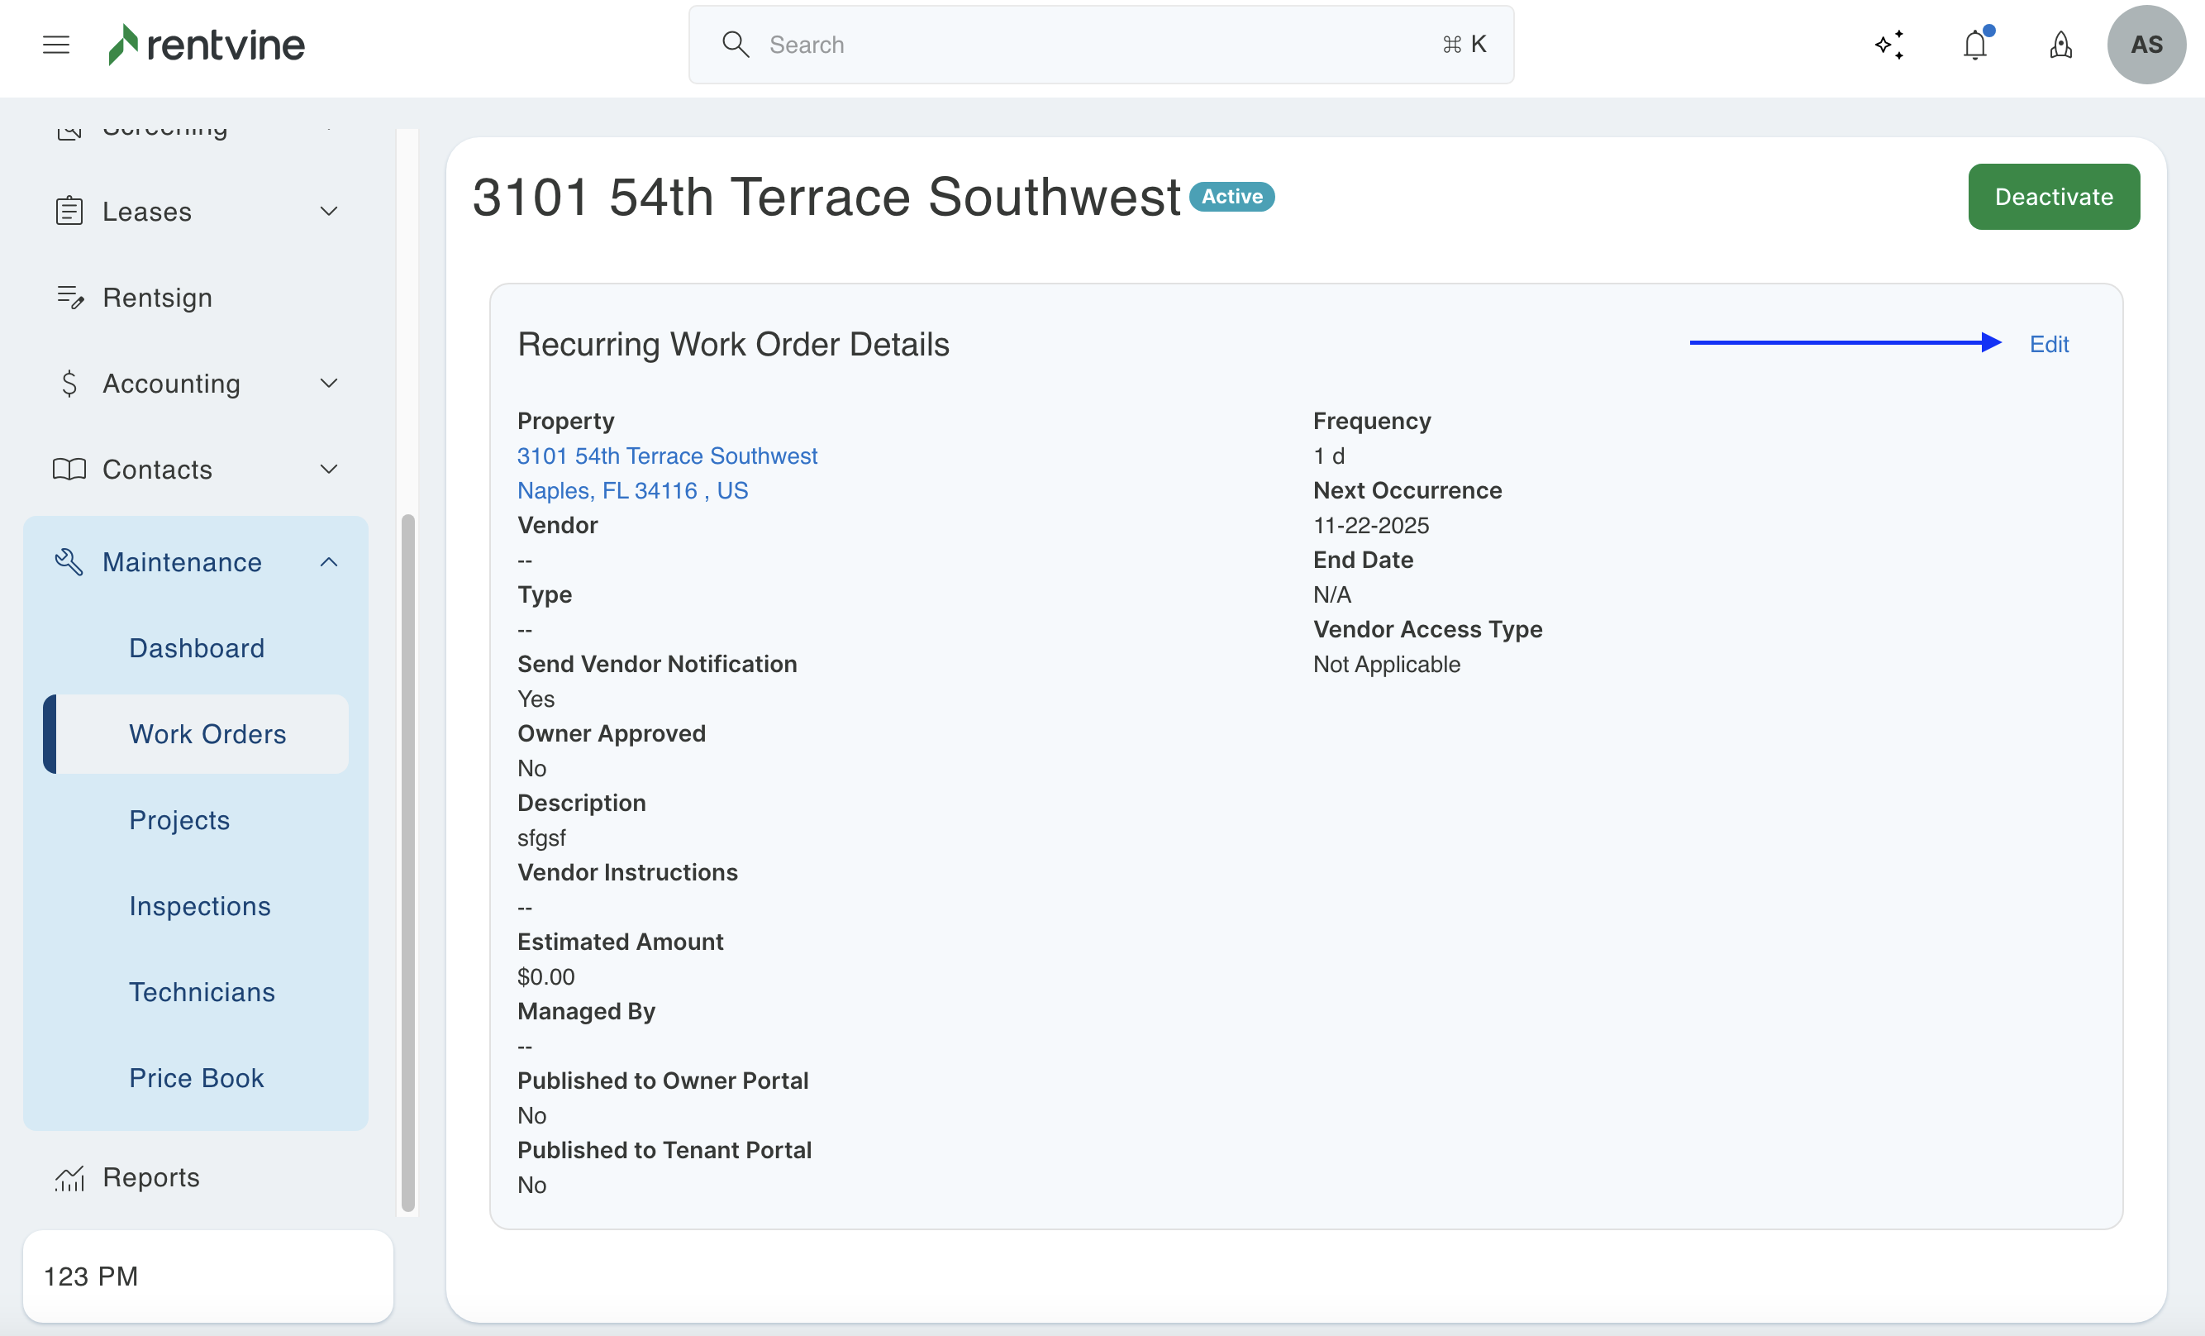Expand the Accounting section chevron
The width and height of the screenshot is (2205, 1336).
click(329, 384)
